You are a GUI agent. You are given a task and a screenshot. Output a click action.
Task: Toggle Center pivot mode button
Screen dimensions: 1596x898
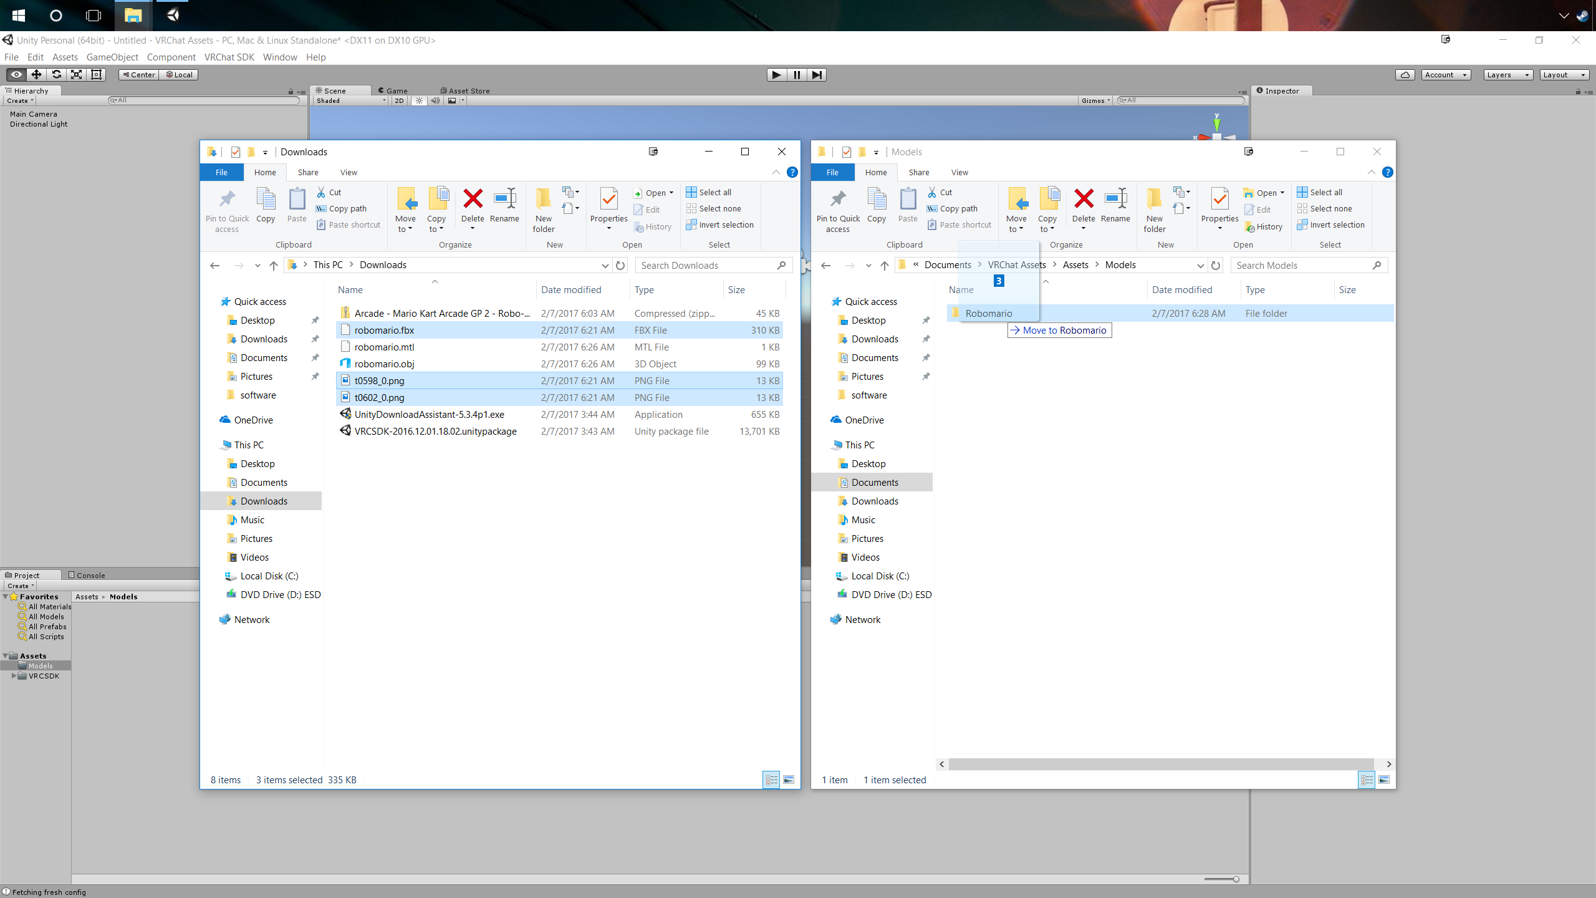coord(138,75)
